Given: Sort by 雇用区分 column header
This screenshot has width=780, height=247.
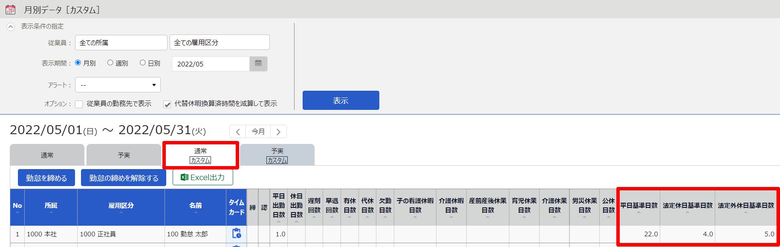Looking at the screenshot, I should [121, 207].
